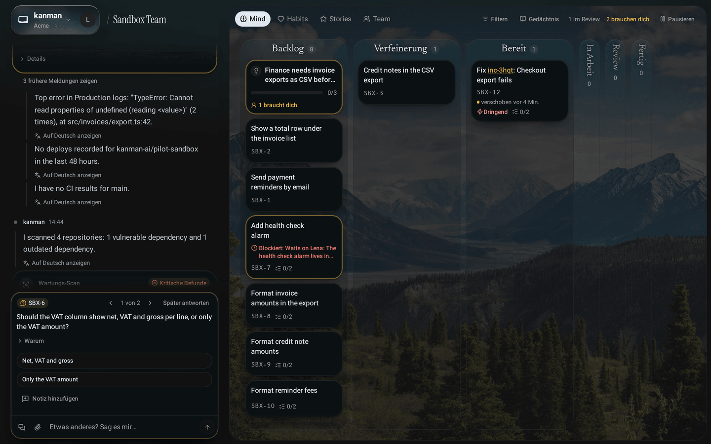Click the chat bubbles icon beside message input
This screenshot has height=444, width=711.
tap(22, 427)
